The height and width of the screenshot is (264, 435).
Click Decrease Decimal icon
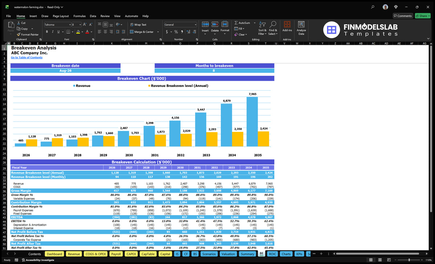point(194,32)
